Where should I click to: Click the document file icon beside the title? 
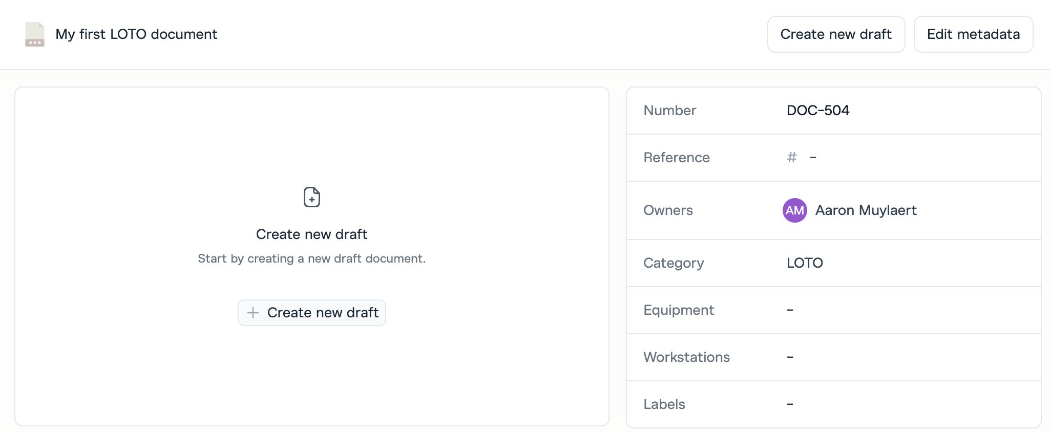[x=35, y=34]
